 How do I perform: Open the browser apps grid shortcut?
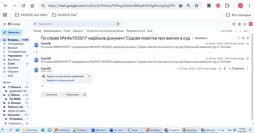[x=5, y=15]
